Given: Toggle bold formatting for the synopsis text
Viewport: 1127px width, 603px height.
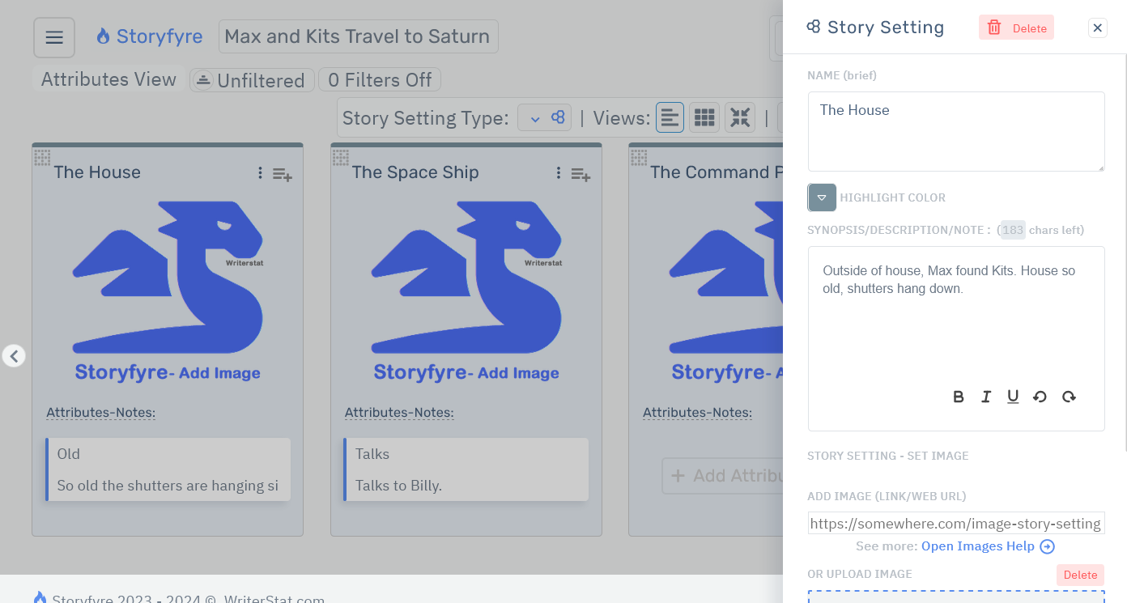Looking at the screenshot, I should pyautogui.click(x=958, y=397).
